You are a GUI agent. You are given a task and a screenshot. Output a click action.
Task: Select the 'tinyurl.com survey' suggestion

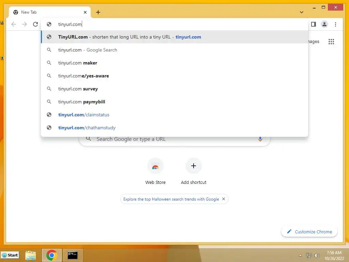coord(174,89)
